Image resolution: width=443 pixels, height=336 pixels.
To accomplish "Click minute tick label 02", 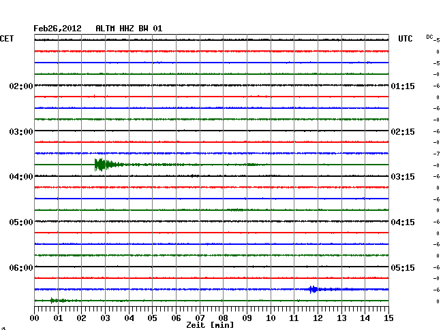I will [x=81, y=318].
